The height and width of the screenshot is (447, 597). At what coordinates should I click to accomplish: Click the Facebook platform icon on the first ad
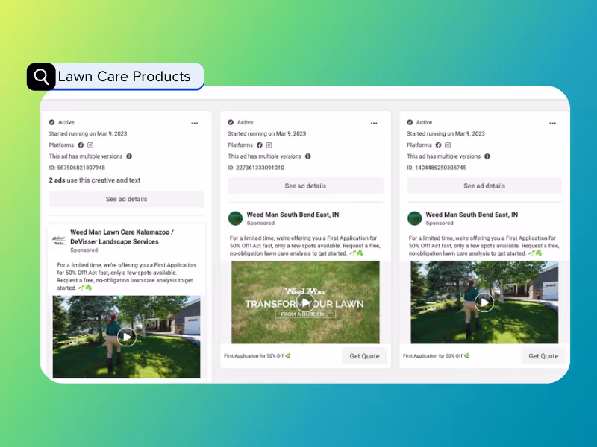pos(81,145)
